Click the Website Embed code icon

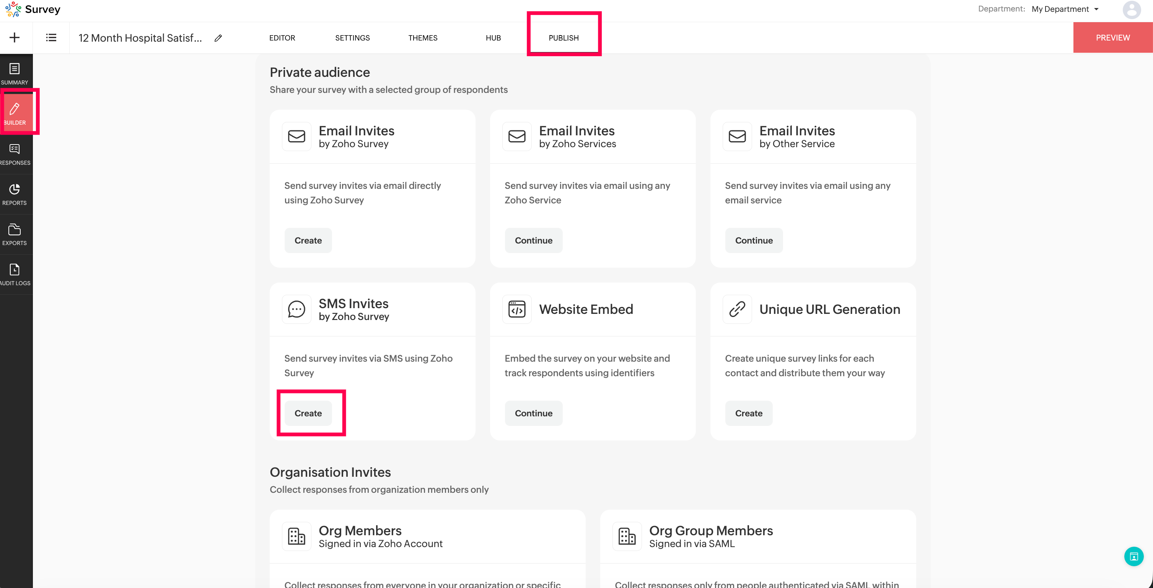point(516,309)
